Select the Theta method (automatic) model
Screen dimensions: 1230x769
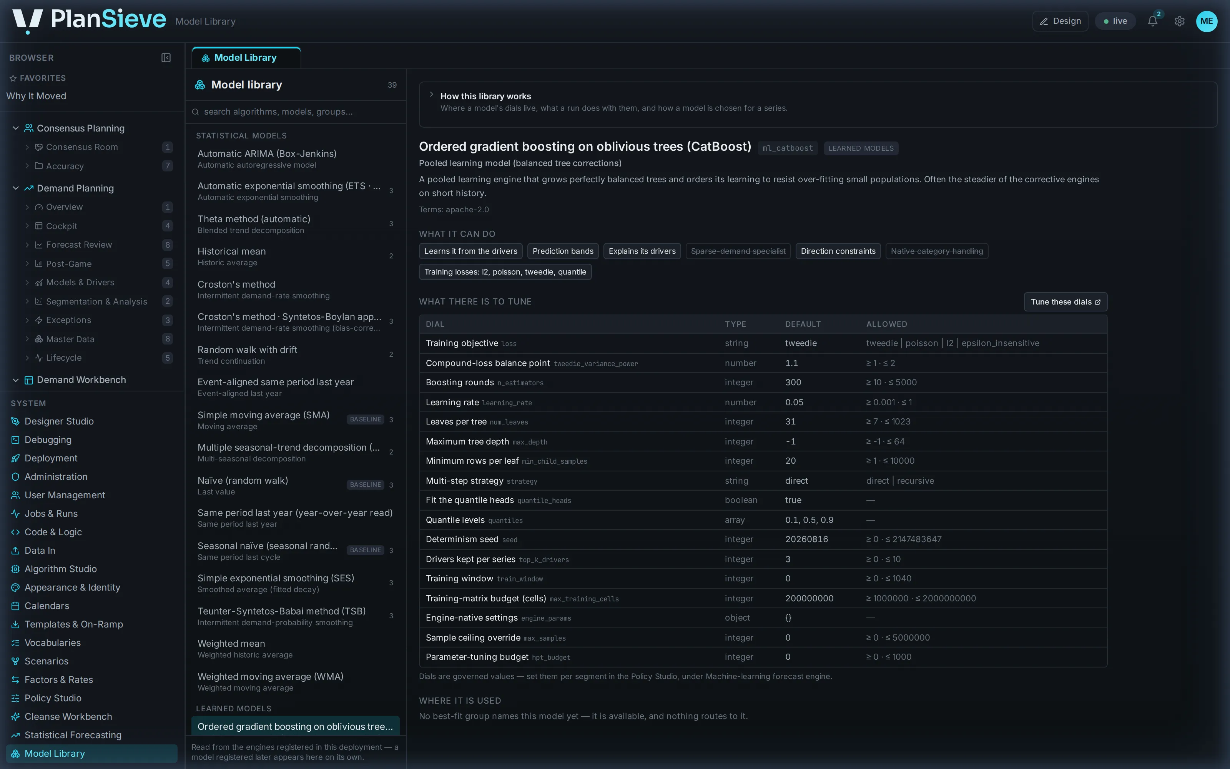[295, 224]
